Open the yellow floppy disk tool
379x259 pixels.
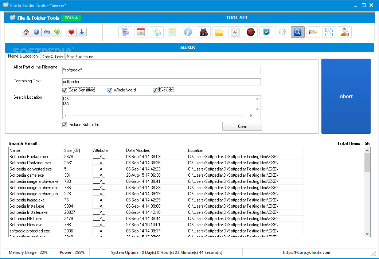coord(172,32)
